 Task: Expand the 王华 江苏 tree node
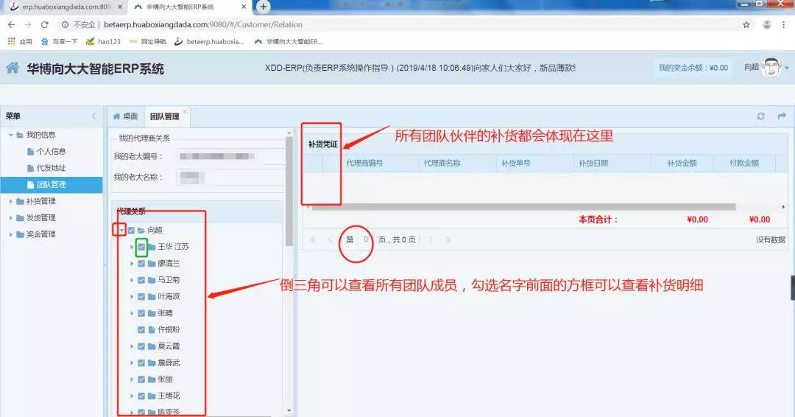pyautogui.click(x=132, y=247)
